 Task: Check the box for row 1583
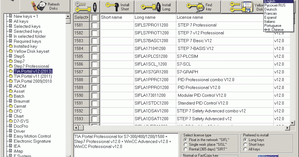(x=95, y=41)
